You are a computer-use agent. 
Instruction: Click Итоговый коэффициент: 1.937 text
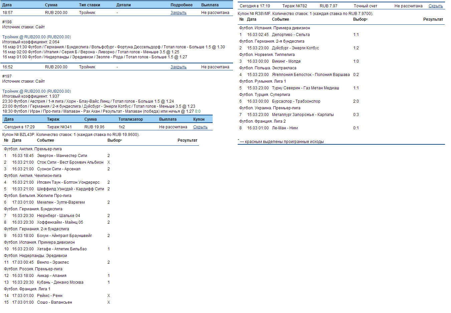pyautogui.click(x=31, y=96)
